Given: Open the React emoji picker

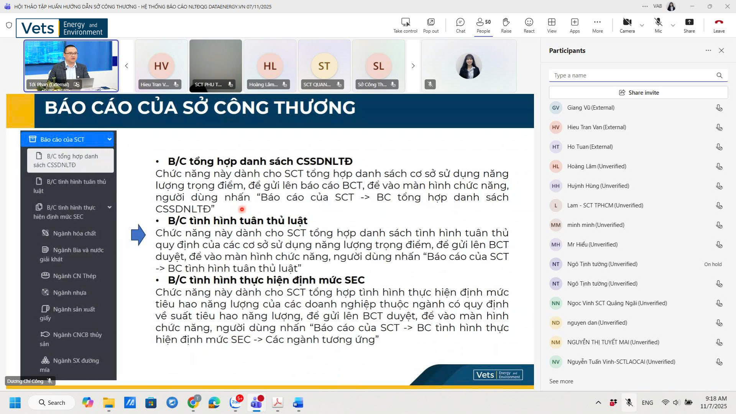Looking at the screenshot, I should [529, 26].
